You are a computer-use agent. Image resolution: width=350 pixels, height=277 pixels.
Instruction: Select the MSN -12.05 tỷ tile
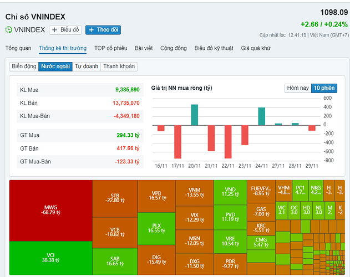195,242
